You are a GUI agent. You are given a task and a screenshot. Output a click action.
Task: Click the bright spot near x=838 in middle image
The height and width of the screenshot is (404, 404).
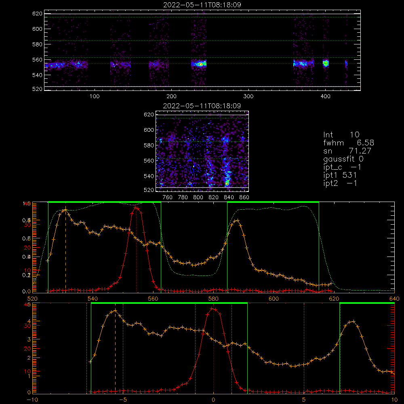(227, 183)
